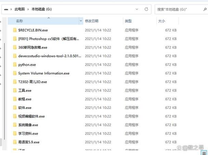Viewport: 208px width, 155px height.
Task: Click the file name 360断网急救箱.exe
Action: tap(33, 47)
